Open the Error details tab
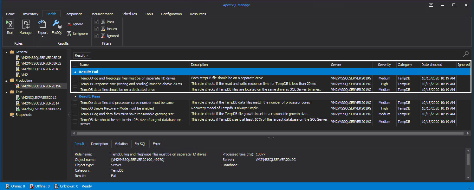474x190 pixels. (157, 144)
